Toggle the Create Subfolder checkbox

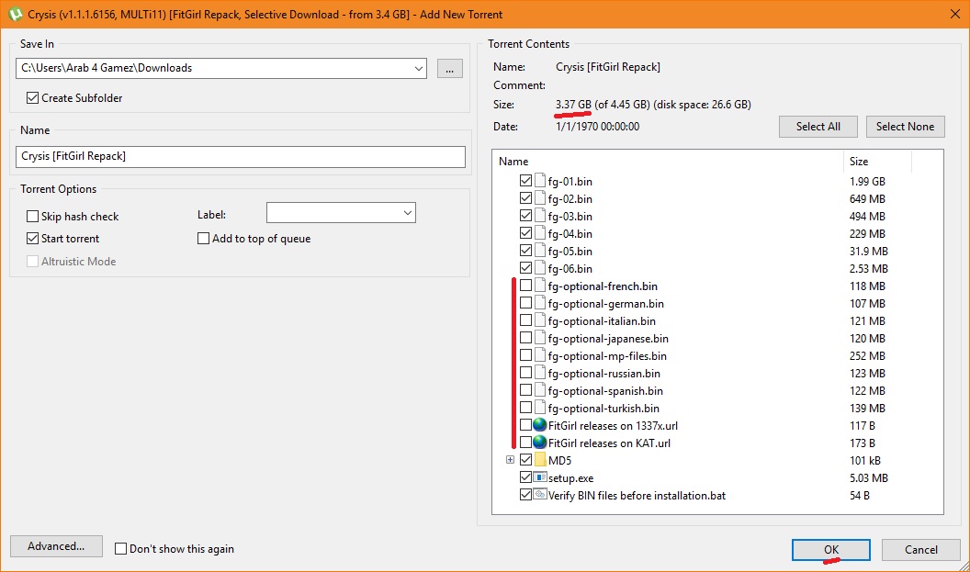pyautogui.click(x=33, y=97)
